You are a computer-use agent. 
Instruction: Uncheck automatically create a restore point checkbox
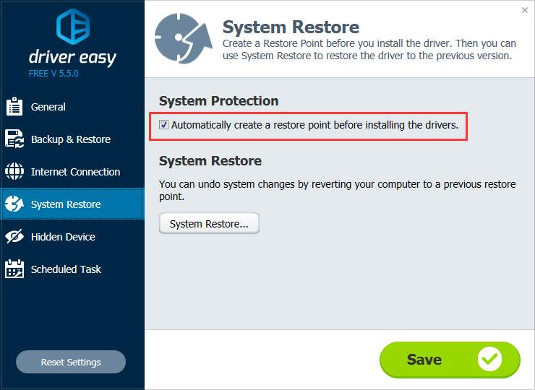[164, 125]
